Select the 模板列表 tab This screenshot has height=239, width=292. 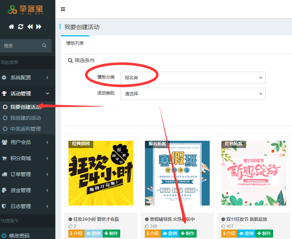coord(75,43)
